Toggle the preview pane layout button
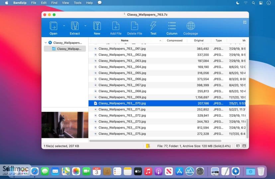This screenshot has width=275, height=179. point(244,146)
